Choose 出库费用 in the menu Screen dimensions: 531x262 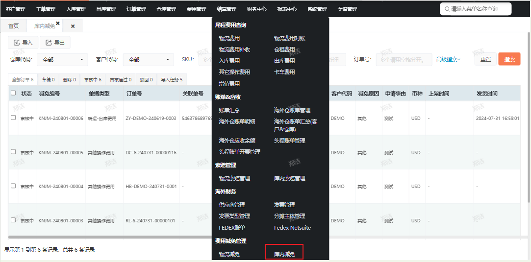[284, 61]
